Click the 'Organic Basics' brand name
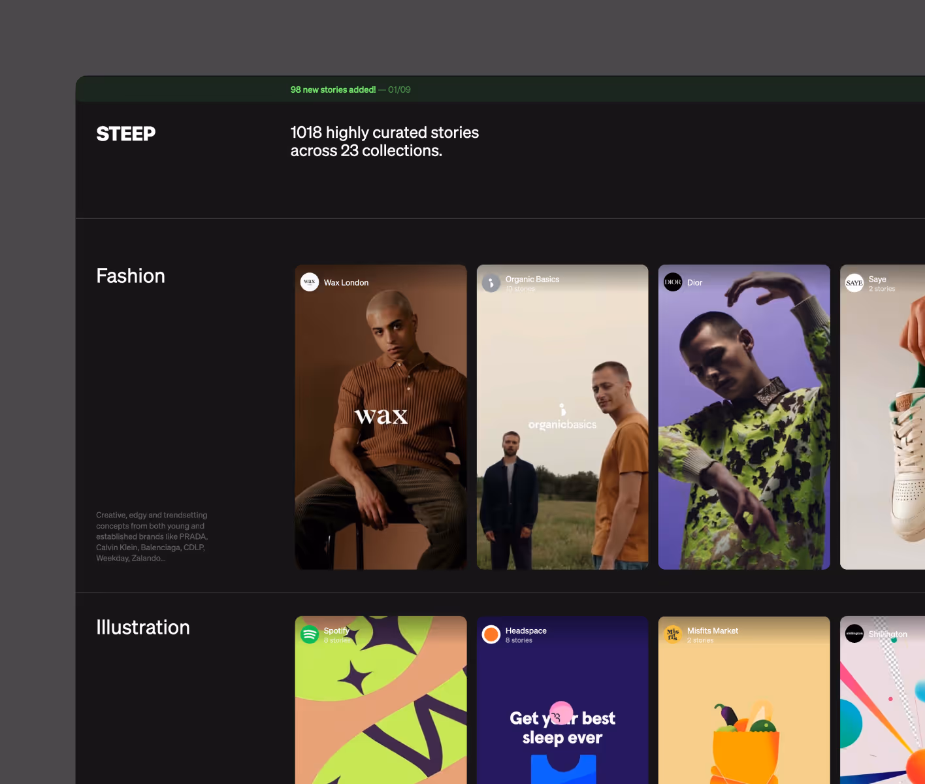The image size is (925, 784). click(x=532, y=279)
